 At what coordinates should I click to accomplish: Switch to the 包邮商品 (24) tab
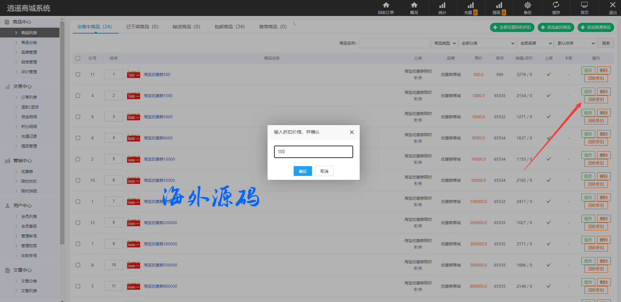[x=229, y=27]
